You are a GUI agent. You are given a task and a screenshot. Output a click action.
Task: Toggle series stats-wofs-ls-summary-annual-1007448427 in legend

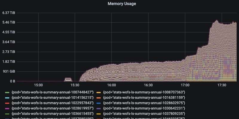53,92
